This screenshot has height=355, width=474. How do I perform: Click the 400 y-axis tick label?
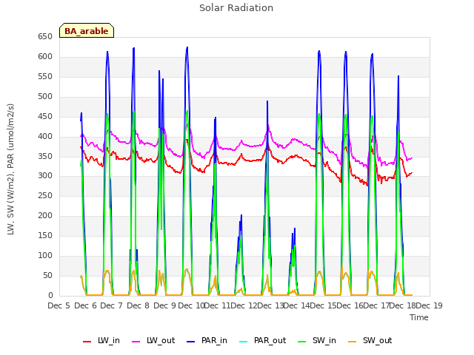(45, 136)
